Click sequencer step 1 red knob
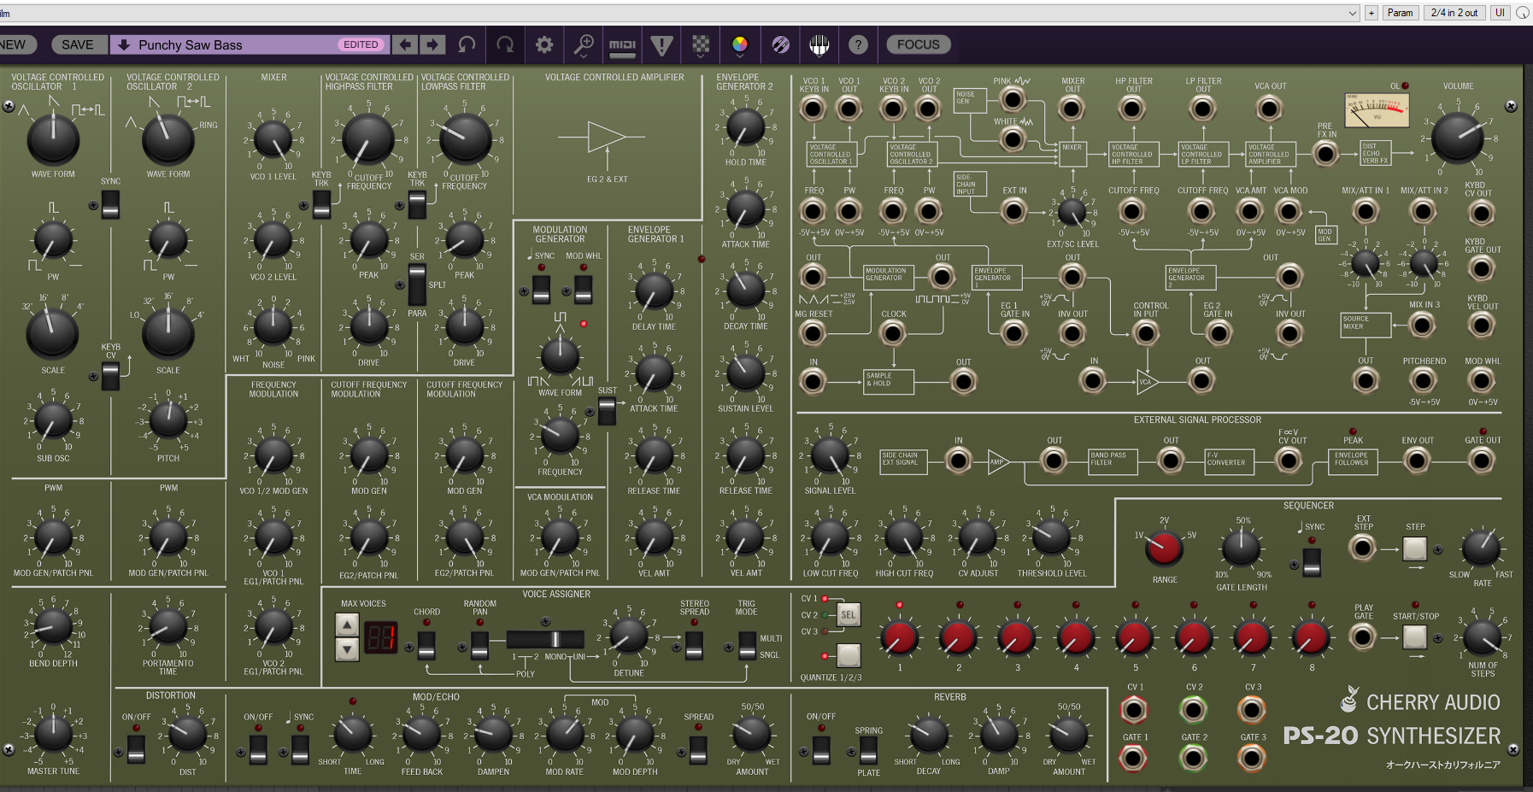Screen dimensions: 1533x792 pyautogui.click(x=900, y=637)
